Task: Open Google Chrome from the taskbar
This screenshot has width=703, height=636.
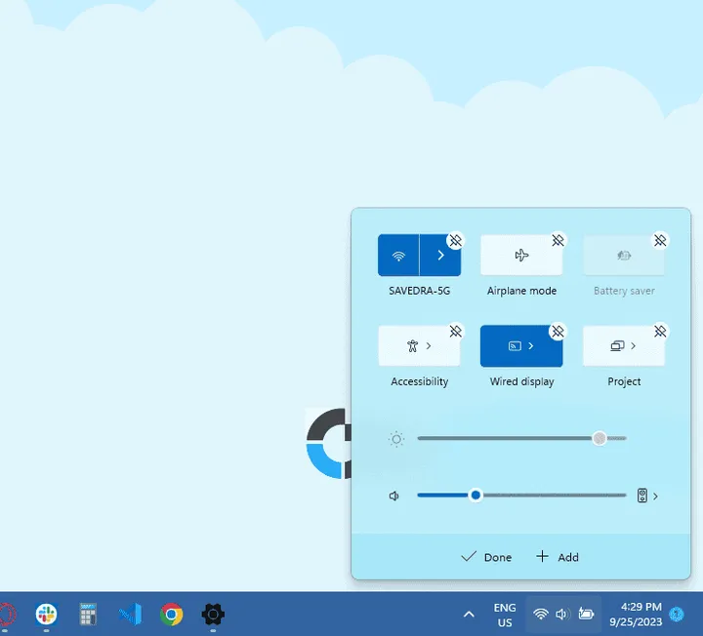Action: [x=172, y=614]
